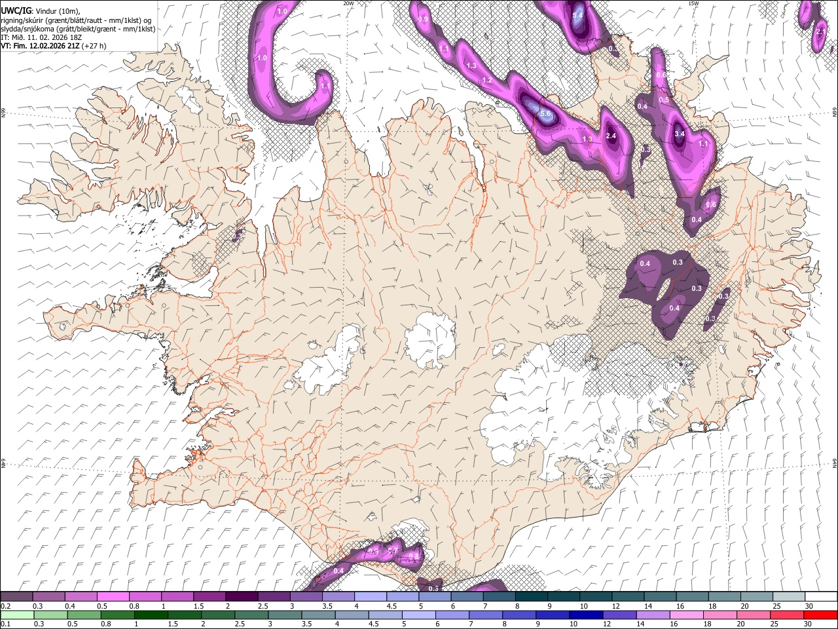The width and height of the screenshot is (838, 629).
Task: Pick the deep navy rain swatch at 10
Action: tap(586, 615)
